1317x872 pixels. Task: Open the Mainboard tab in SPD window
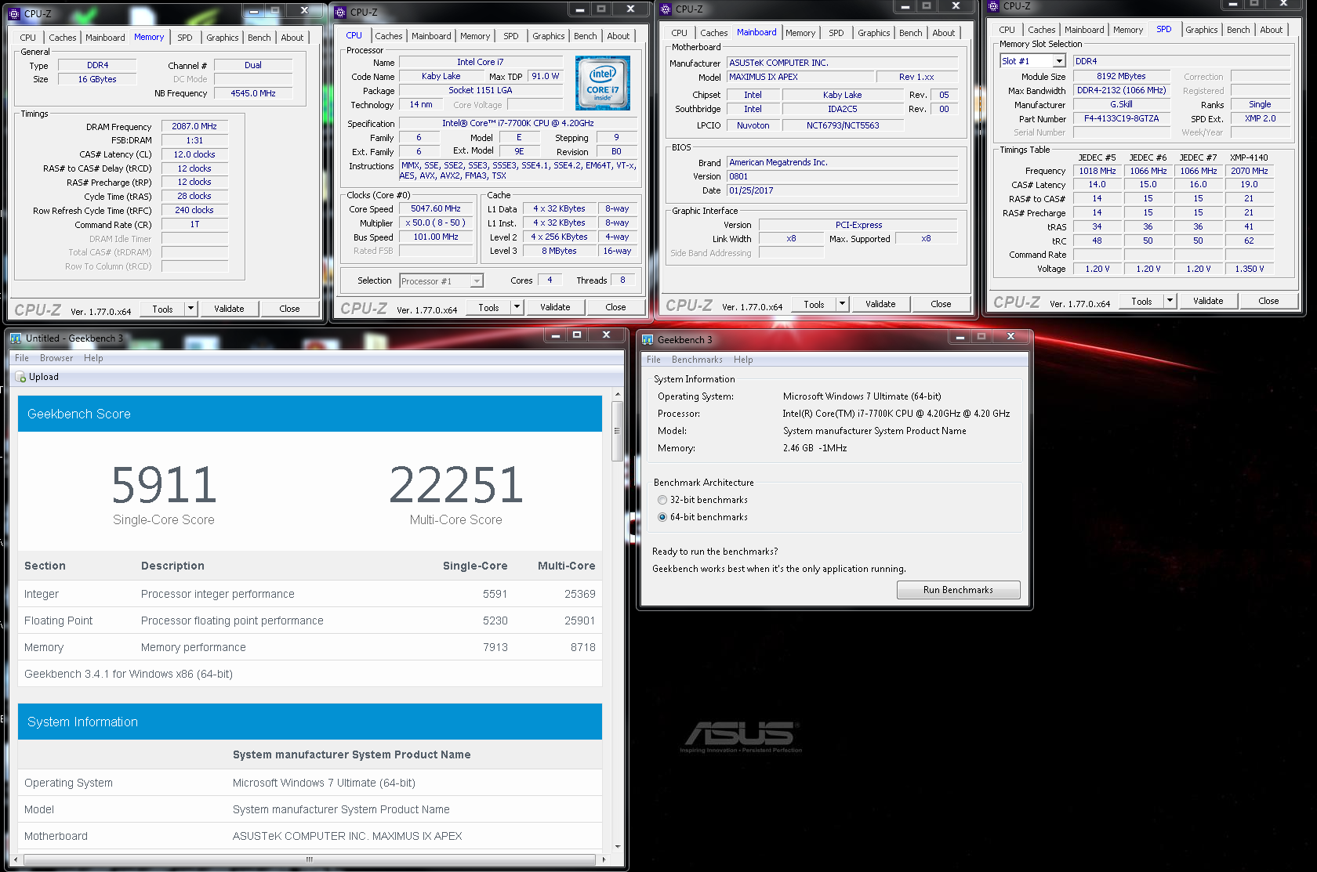click(1084, 30)
